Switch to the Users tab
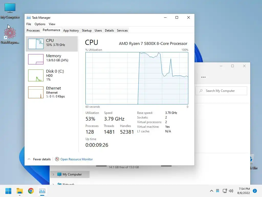This screenshot has width=262, height=197. point(98,31)
